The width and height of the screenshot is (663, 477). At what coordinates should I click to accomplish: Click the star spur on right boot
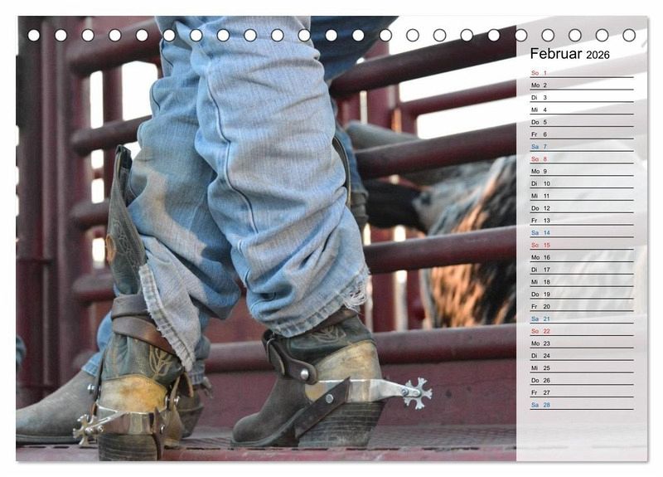point(417,392)
